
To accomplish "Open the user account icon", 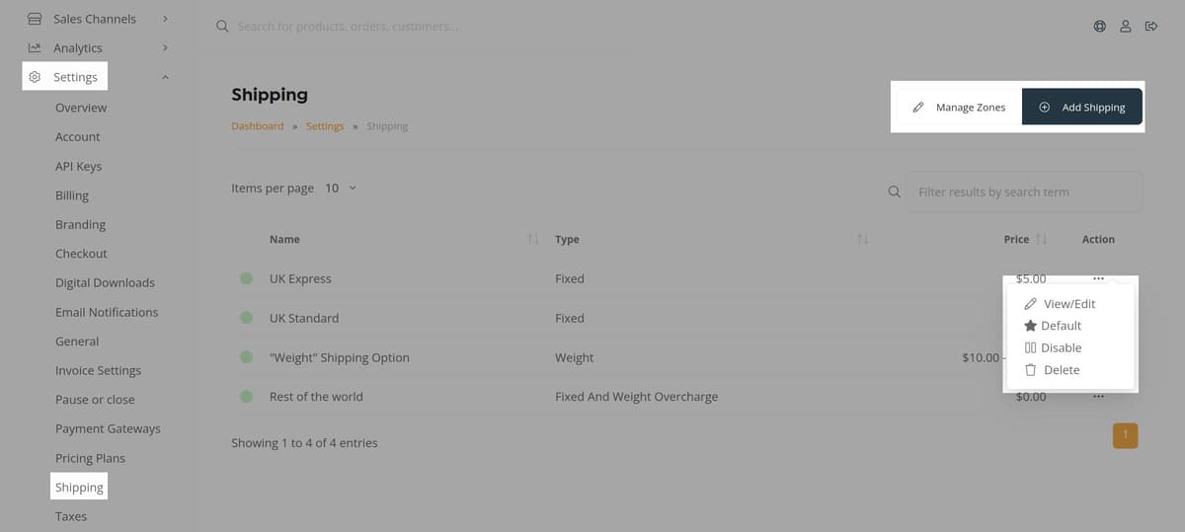I will tap(1125, 27).
